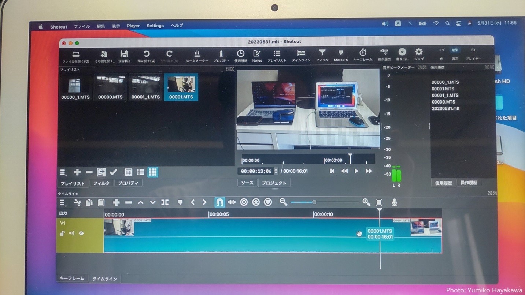The height and width of the screenshot is (295, 525).
Task: Rewind the player
Action: [x=344, y=171]
